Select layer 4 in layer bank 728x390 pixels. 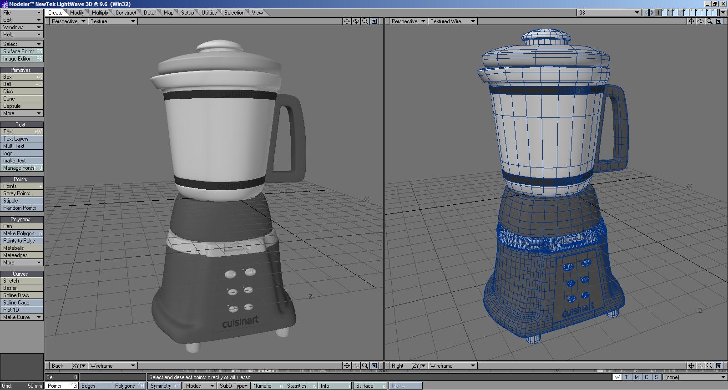coord(681,13)
